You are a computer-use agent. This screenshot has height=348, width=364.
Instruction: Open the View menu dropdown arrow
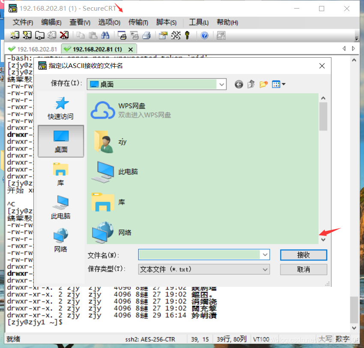(x=283, y=84)
